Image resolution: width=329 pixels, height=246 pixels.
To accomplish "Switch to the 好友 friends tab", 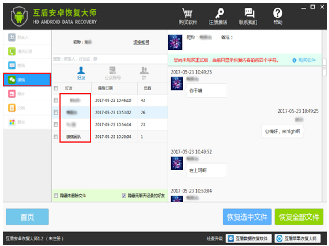I will (x=81, y=73).
